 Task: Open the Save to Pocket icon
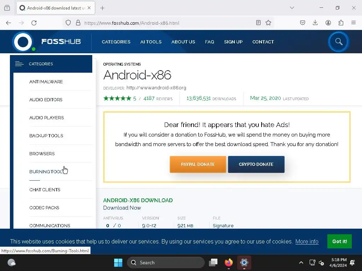click(x=303, y=23)
